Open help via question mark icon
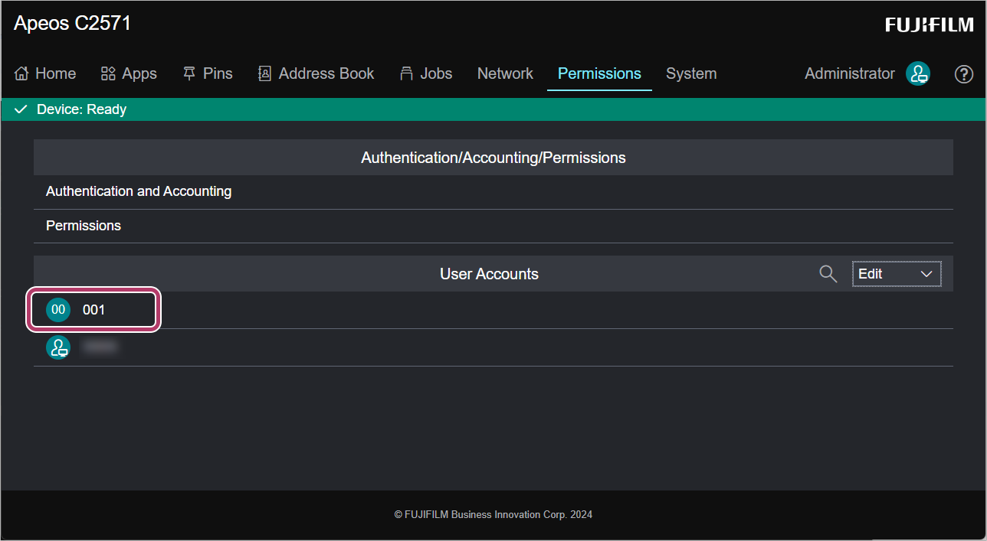This screenshot has height=541, width=987. [x=964, y=74]
